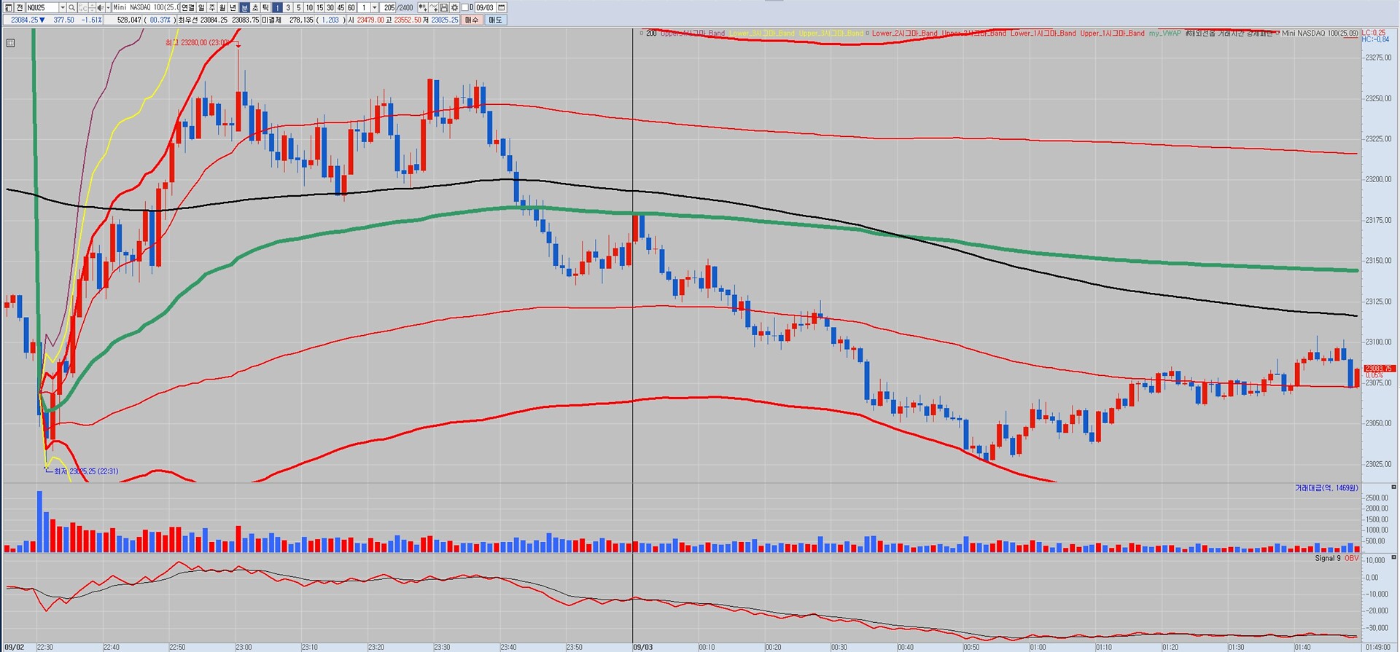Focus the NQU25 symbol input field
The height and width of the screenshot is (652, 1400).
pyautogui.click(x=42, y=7)
